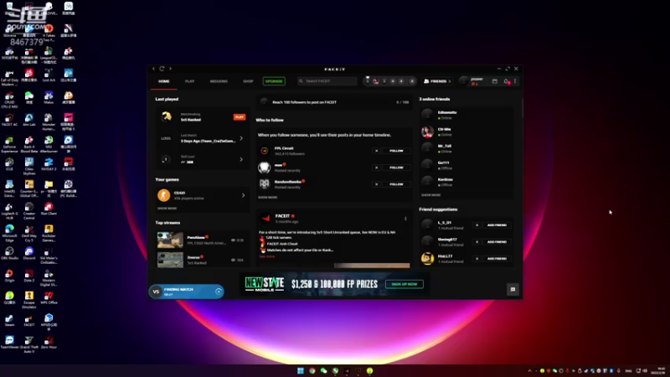Screen dimensions: 670x377
Task: Open the Steam desktop shortcut
Action: (9, 320)
